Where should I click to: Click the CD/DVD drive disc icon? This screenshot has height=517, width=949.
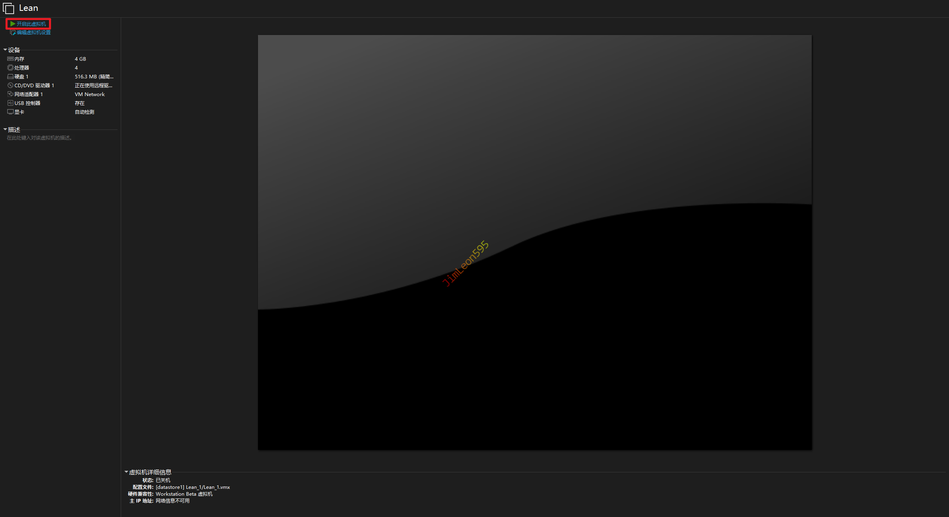pos(10,86)
